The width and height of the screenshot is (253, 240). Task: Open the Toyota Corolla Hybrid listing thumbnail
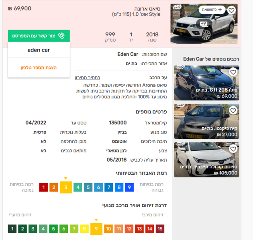(206, 160)
